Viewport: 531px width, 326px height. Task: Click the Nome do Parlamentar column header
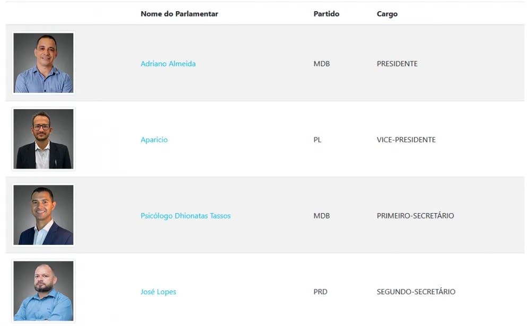[179, 14]
